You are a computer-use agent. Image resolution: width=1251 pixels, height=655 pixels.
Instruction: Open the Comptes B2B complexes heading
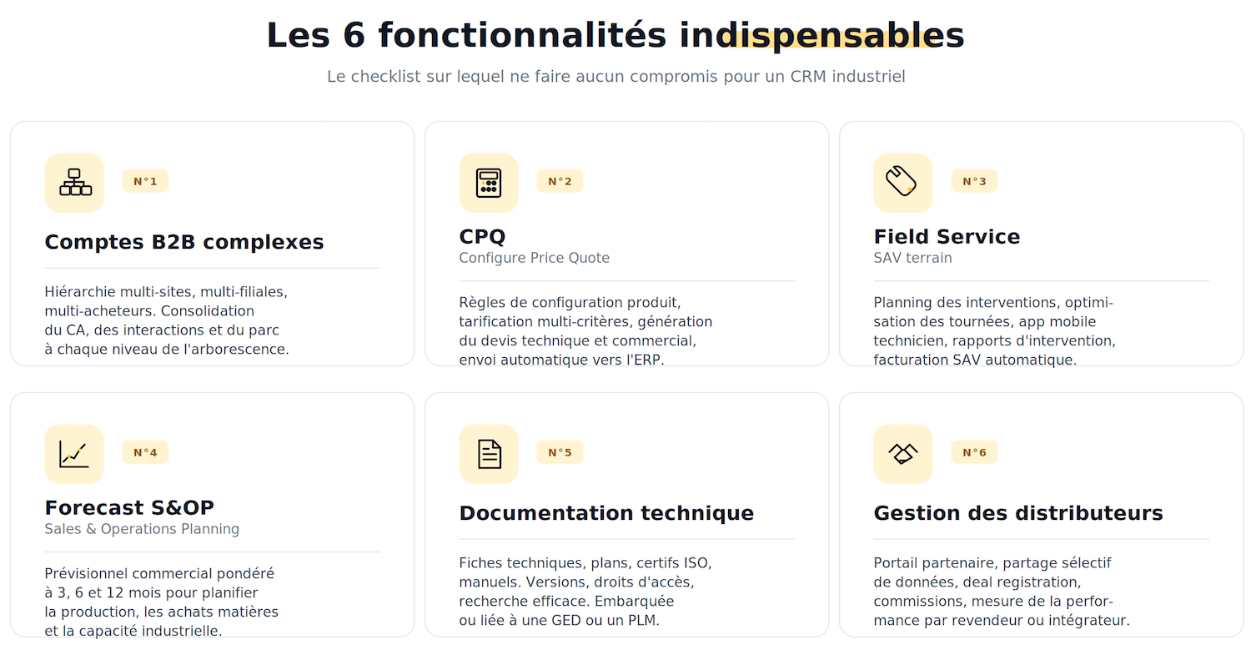click(x=183, y=242)
